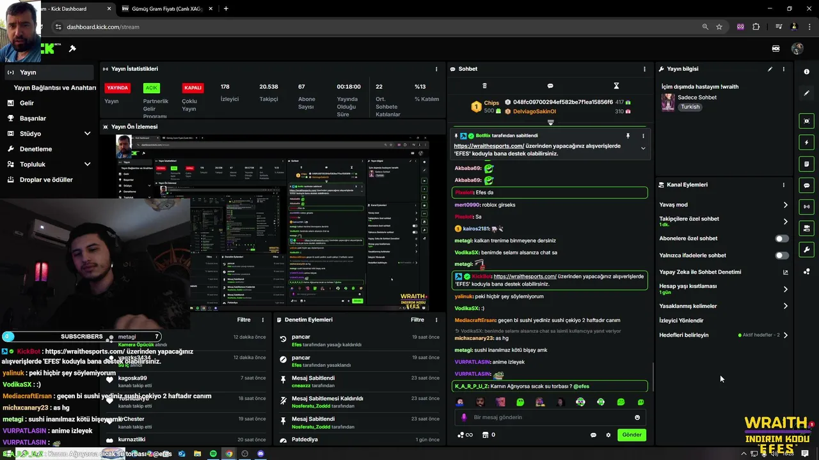
Task: Collapse the pinned message with chevron
Action: click(643, 148)
